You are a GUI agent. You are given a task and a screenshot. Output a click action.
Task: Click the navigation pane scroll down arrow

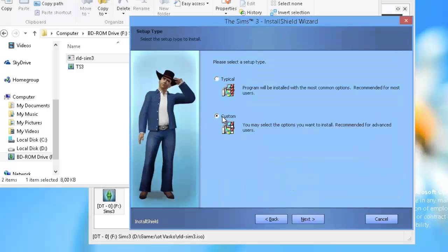point(56,172)
